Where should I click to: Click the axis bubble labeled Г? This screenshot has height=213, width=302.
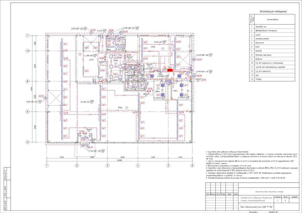tap(27, 36)
